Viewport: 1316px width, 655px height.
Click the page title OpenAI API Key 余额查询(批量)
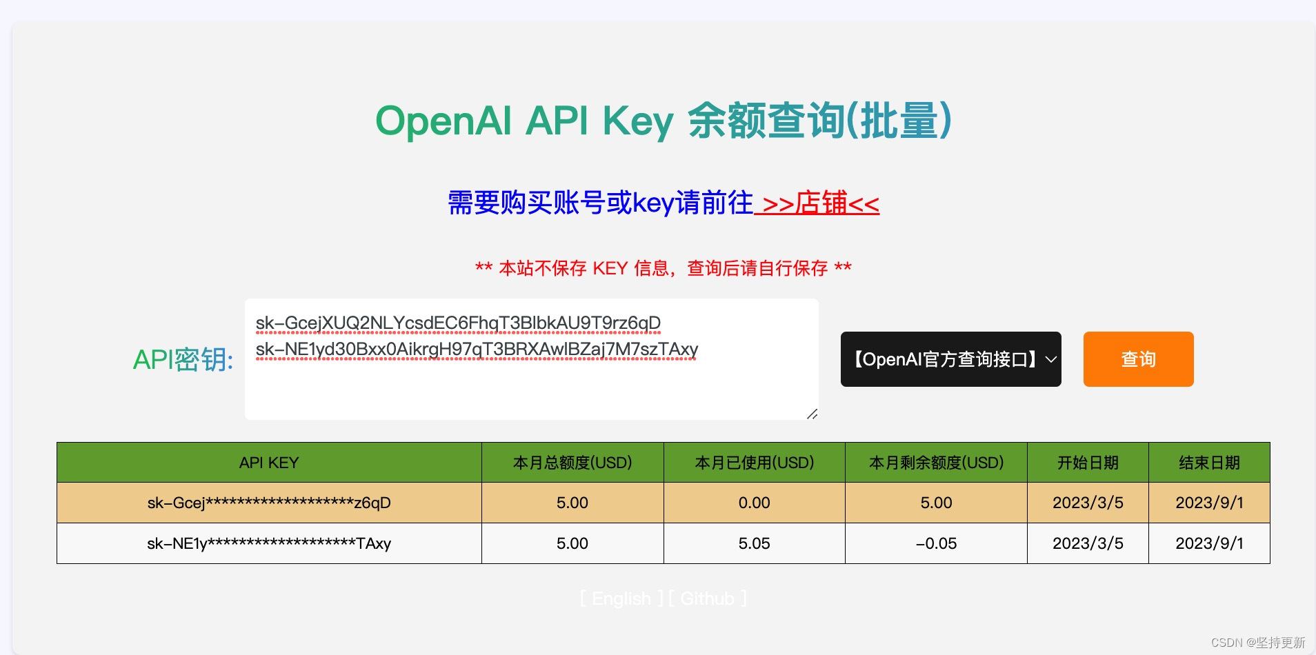(x=664, y=121)
